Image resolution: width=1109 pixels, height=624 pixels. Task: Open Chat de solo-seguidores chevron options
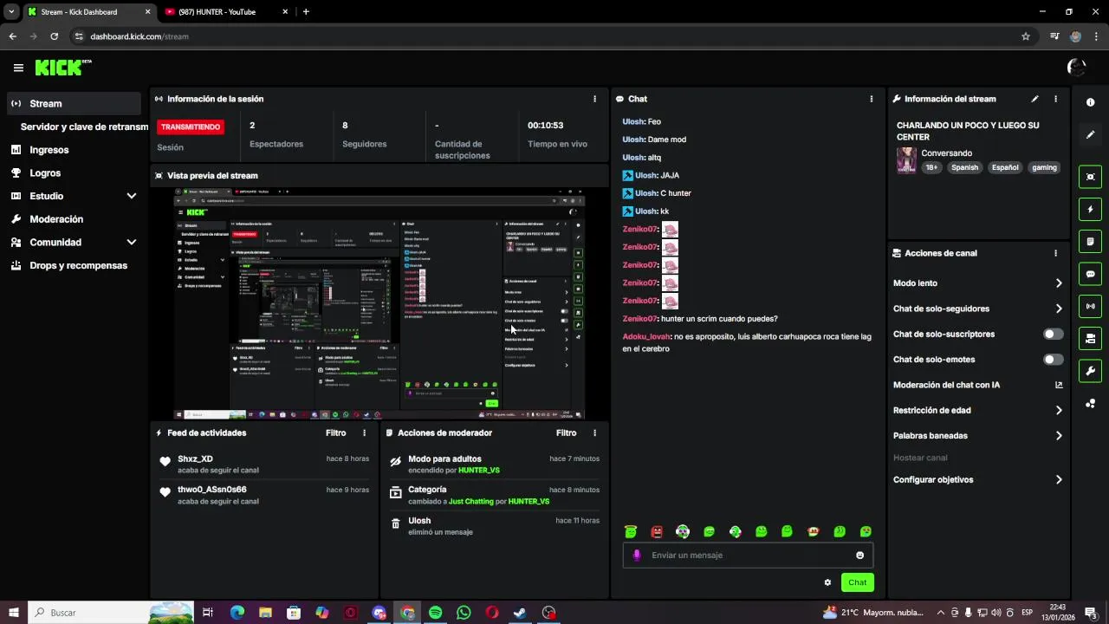click(x=1059, y=309)
